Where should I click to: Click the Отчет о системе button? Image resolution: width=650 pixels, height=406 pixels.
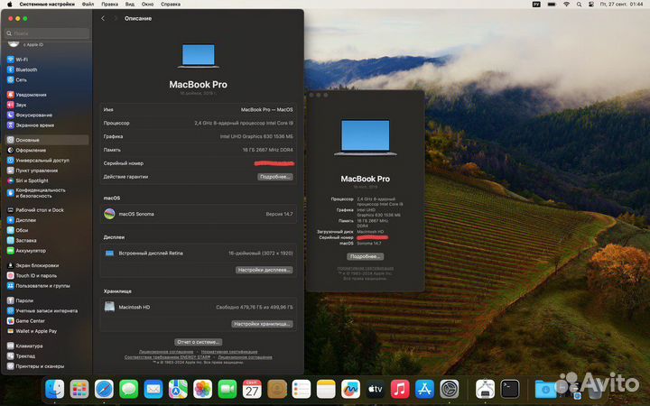pos(198,342)
